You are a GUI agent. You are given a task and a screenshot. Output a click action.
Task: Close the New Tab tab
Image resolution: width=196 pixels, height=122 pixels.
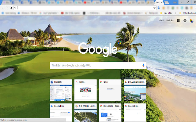(161, 2)
